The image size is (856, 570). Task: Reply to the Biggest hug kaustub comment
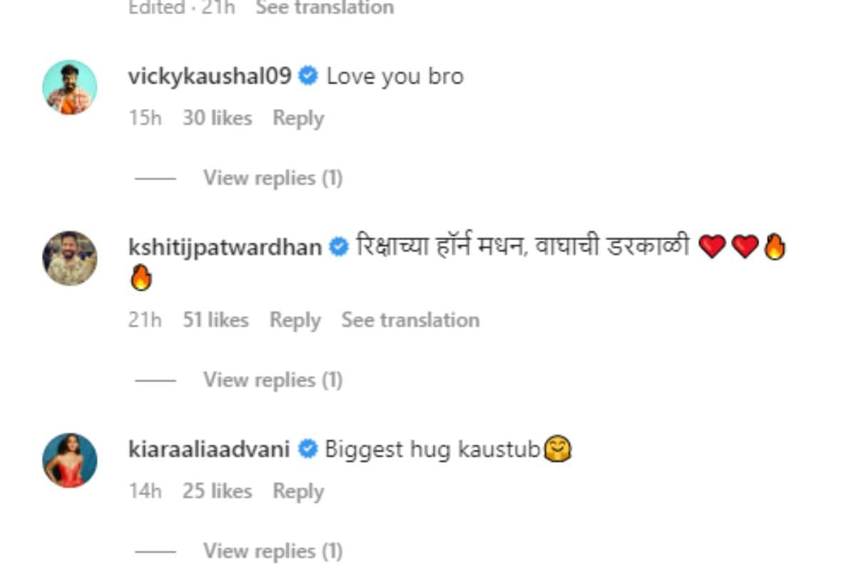tap(298, 492)
